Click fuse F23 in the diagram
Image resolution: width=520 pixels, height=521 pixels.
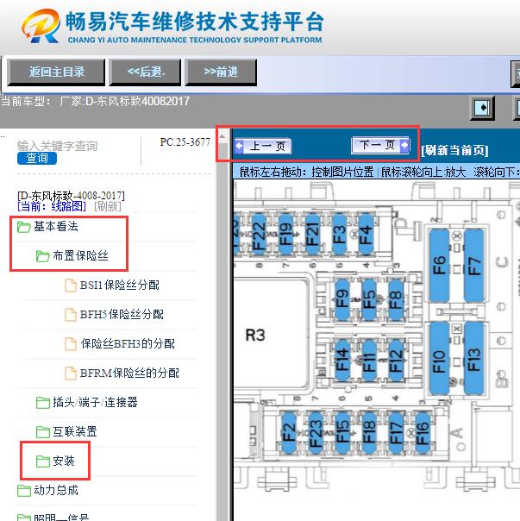point(316,433)
